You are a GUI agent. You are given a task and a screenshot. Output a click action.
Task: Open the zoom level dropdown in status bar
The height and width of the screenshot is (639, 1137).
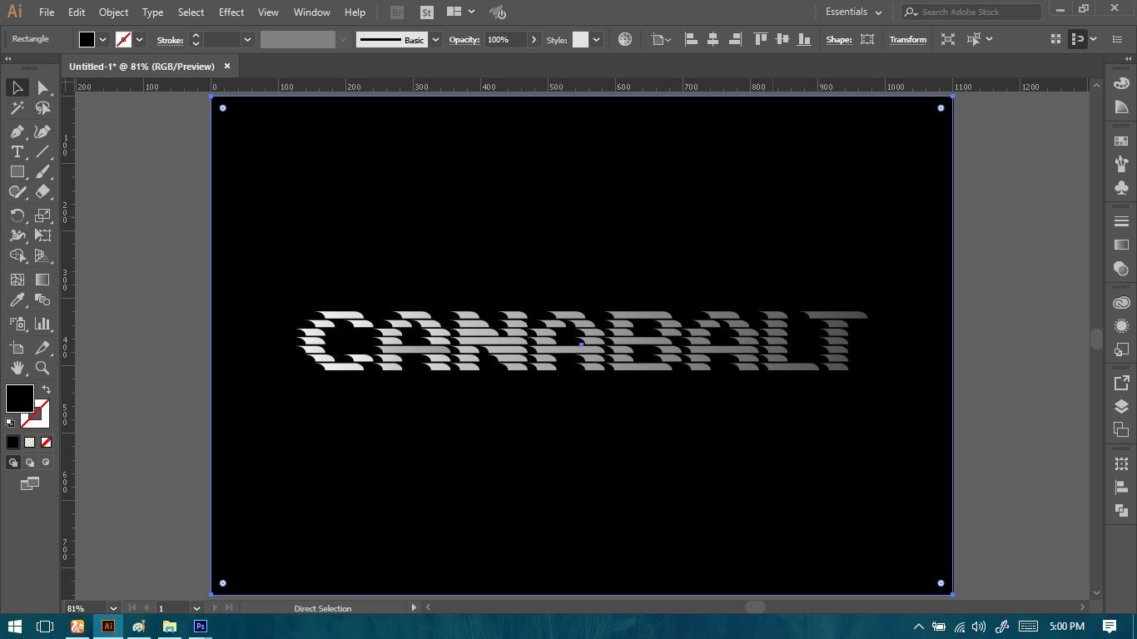click(113, 608)
